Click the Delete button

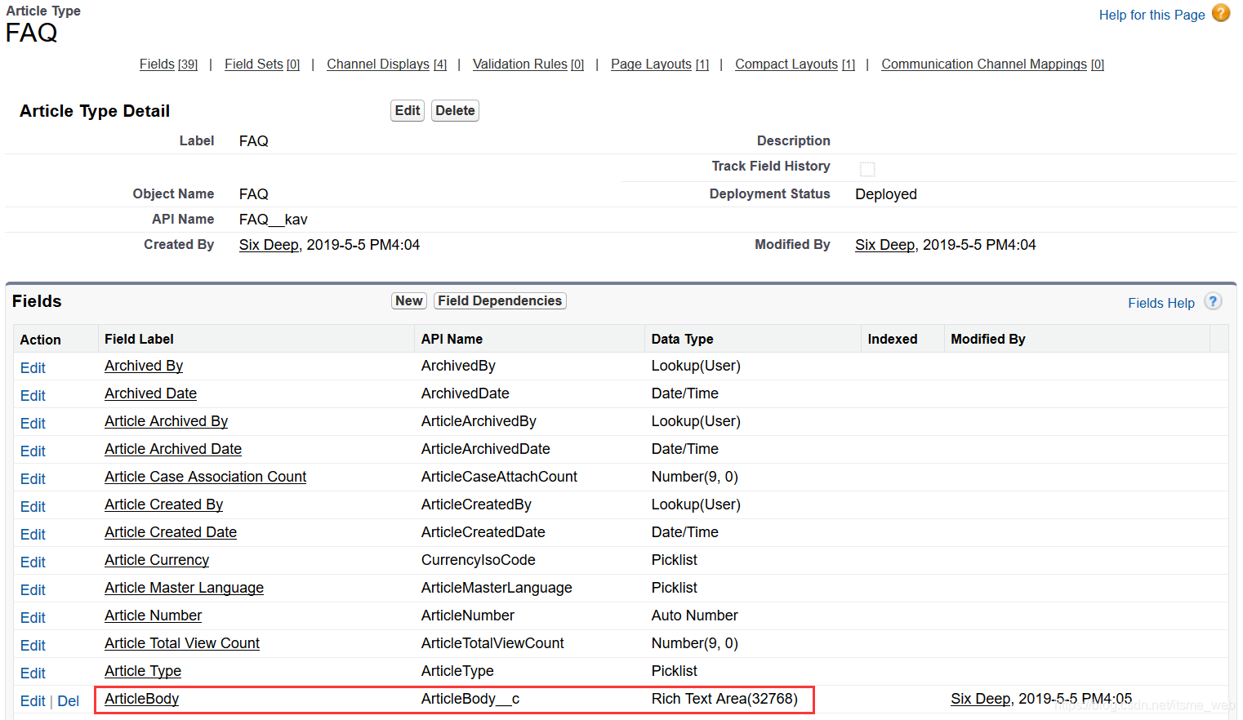pyautogui.click(x=455, y=110)
